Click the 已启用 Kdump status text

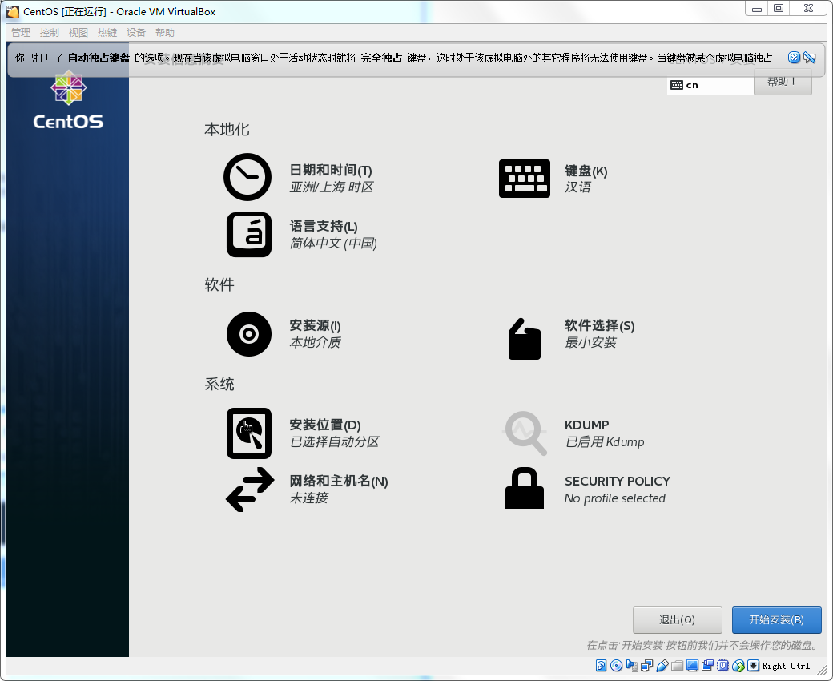(x=605, y=442)
